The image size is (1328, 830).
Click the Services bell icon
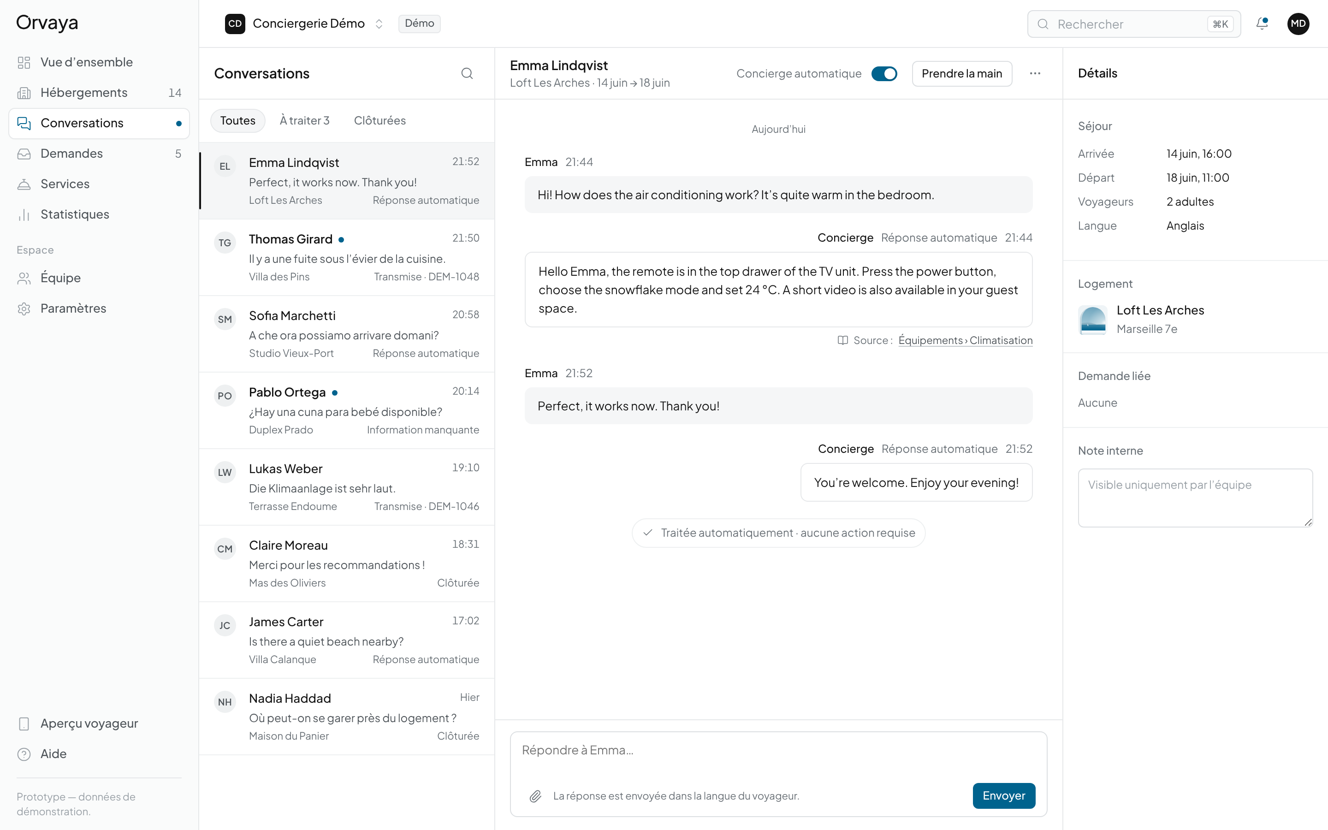click(x=24, y=184)
